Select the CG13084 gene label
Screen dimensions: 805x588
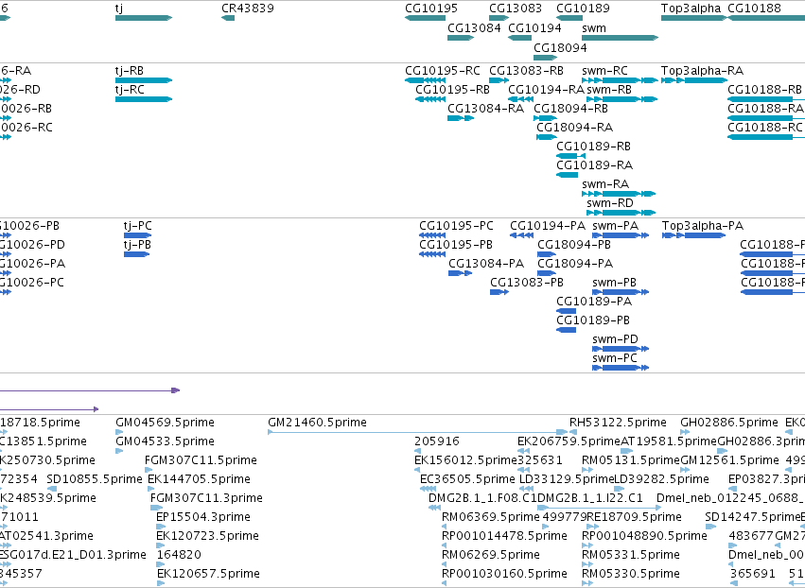point(474,28)
